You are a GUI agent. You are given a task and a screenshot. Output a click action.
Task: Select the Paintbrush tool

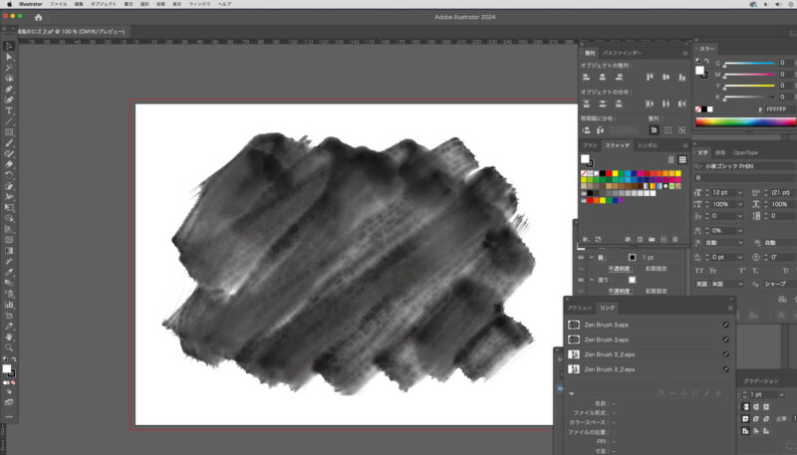pos(9,142)
